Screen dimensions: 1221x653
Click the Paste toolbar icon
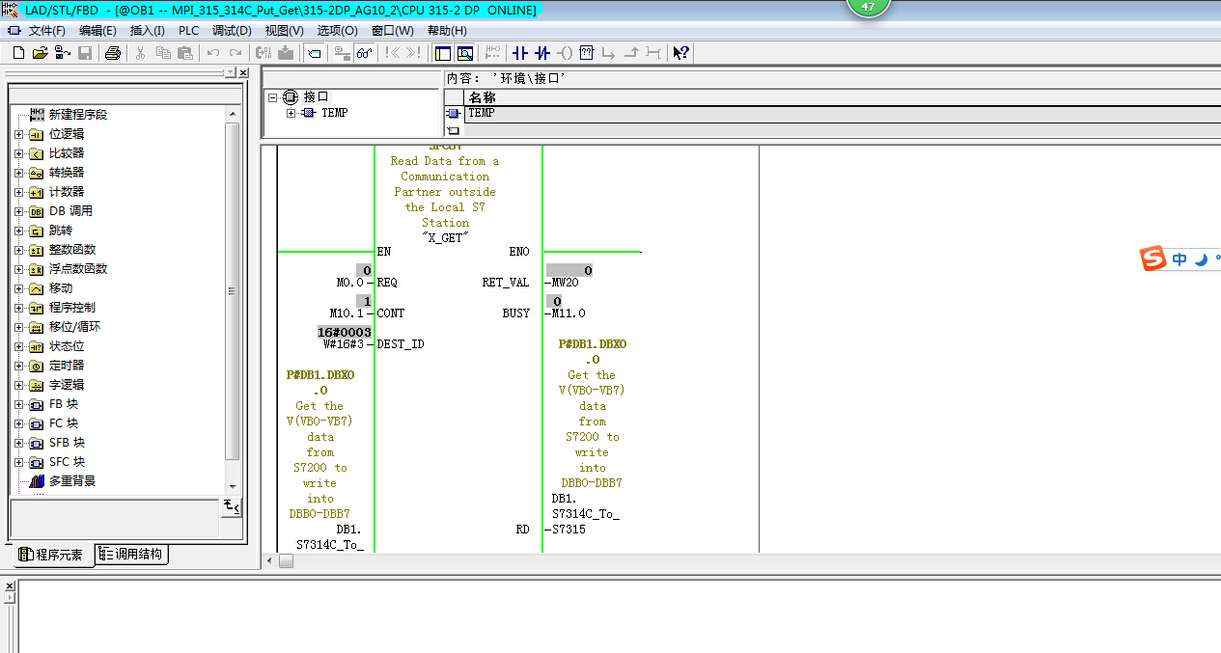[x=184, y=53]
